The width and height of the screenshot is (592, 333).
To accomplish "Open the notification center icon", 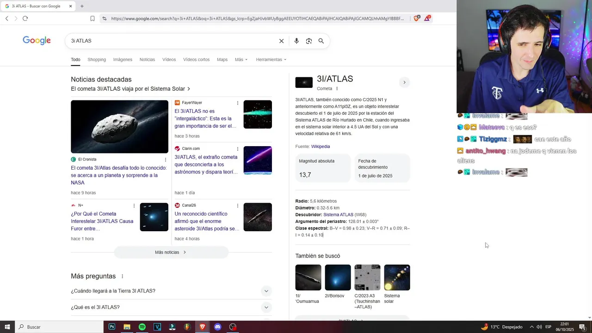I will 582,327.
